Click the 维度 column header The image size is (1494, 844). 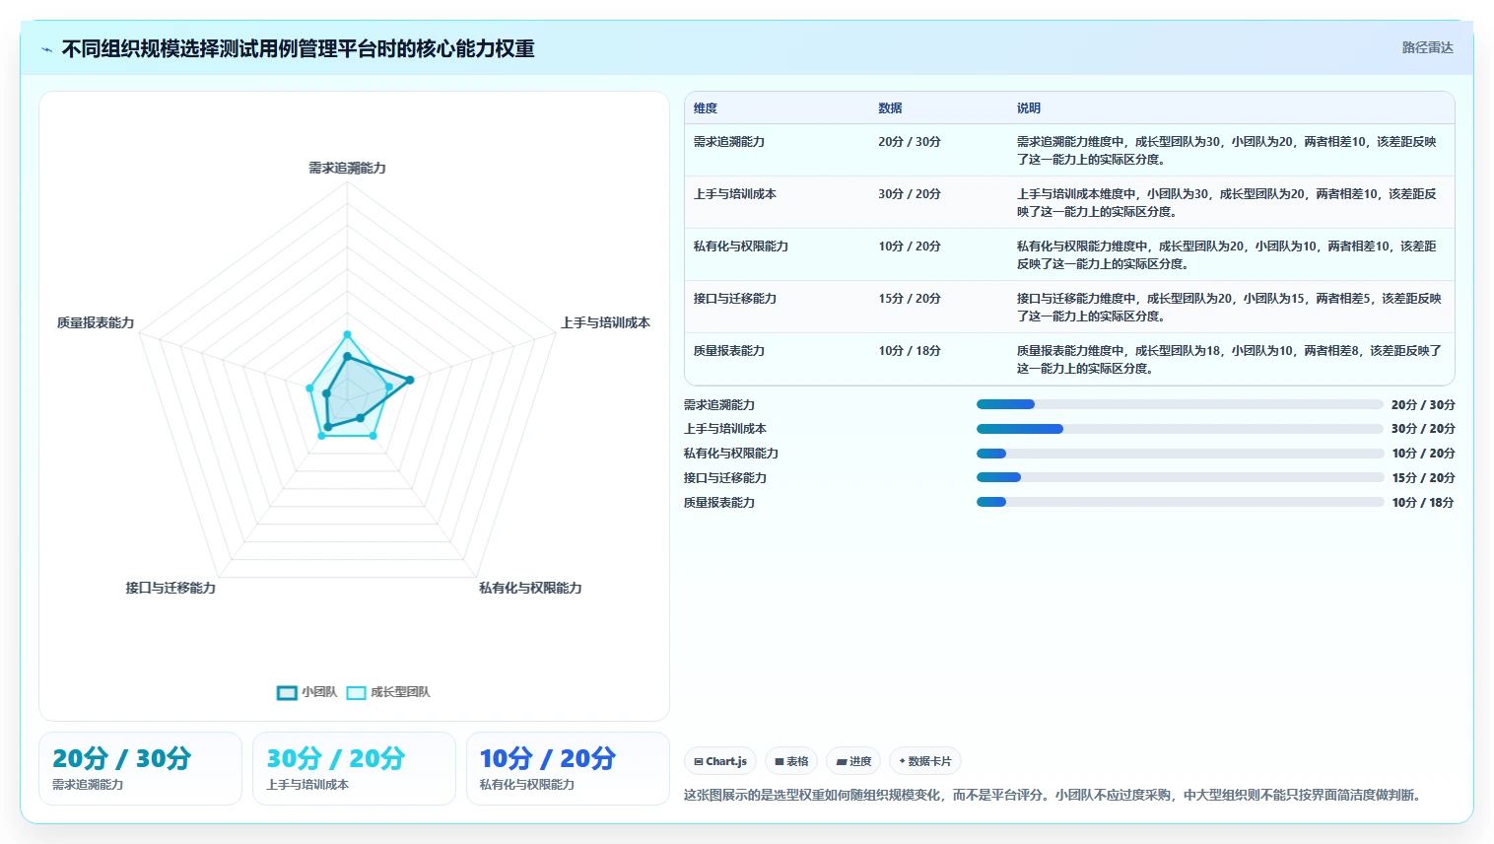click(706, 108)
